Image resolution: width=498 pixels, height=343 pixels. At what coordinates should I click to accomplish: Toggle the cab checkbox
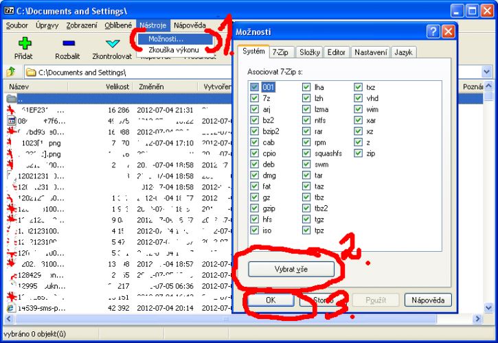[x=254, y=142]
